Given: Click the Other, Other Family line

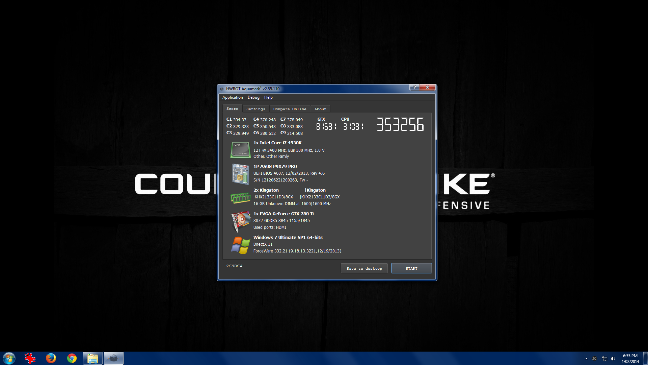Looking at the screenshot, I should [x=271, y=156].
